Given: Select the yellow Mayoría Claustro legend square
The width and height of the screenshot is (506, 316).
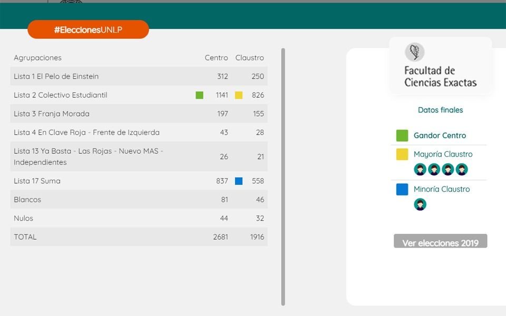Looking at the screenshot, I should (402, 154).
